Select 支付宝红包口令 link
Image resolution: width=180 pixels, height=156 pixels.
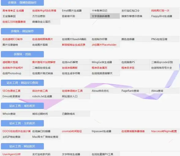pyautogui.click(x=130, y=10)
